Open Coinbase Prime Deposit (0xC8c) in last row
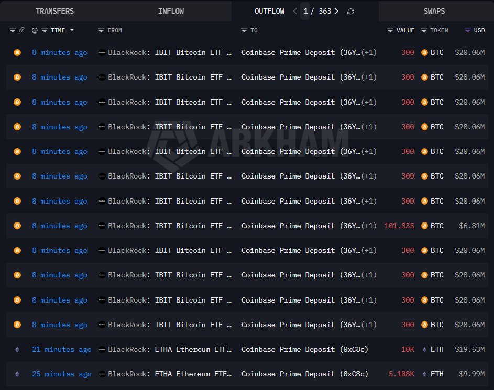The image size is (494, 390). tap(304, 374)
